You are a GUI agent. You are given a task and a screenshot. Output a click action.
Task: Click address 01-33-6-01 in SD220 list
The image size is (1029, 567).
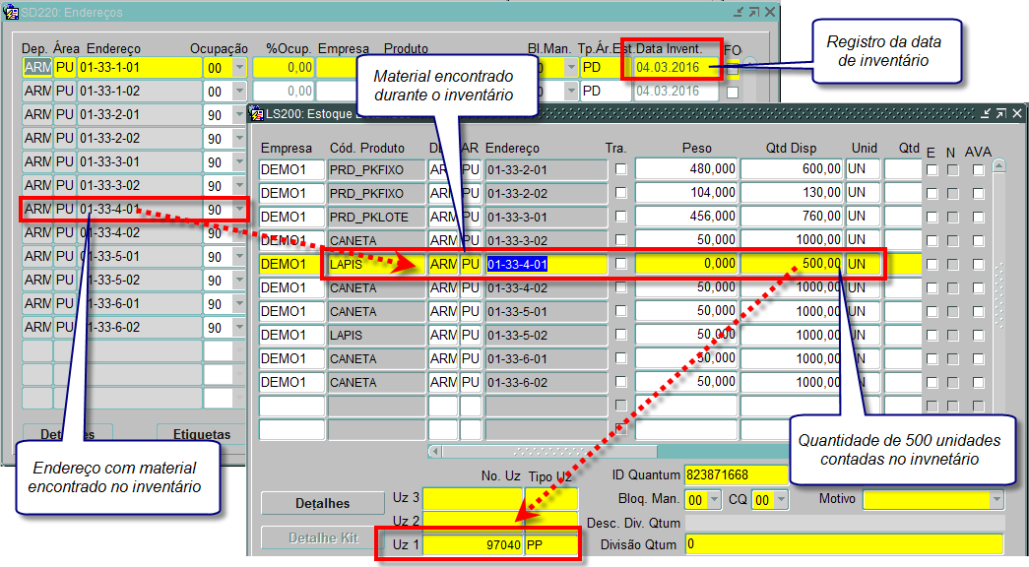(139, 303)
